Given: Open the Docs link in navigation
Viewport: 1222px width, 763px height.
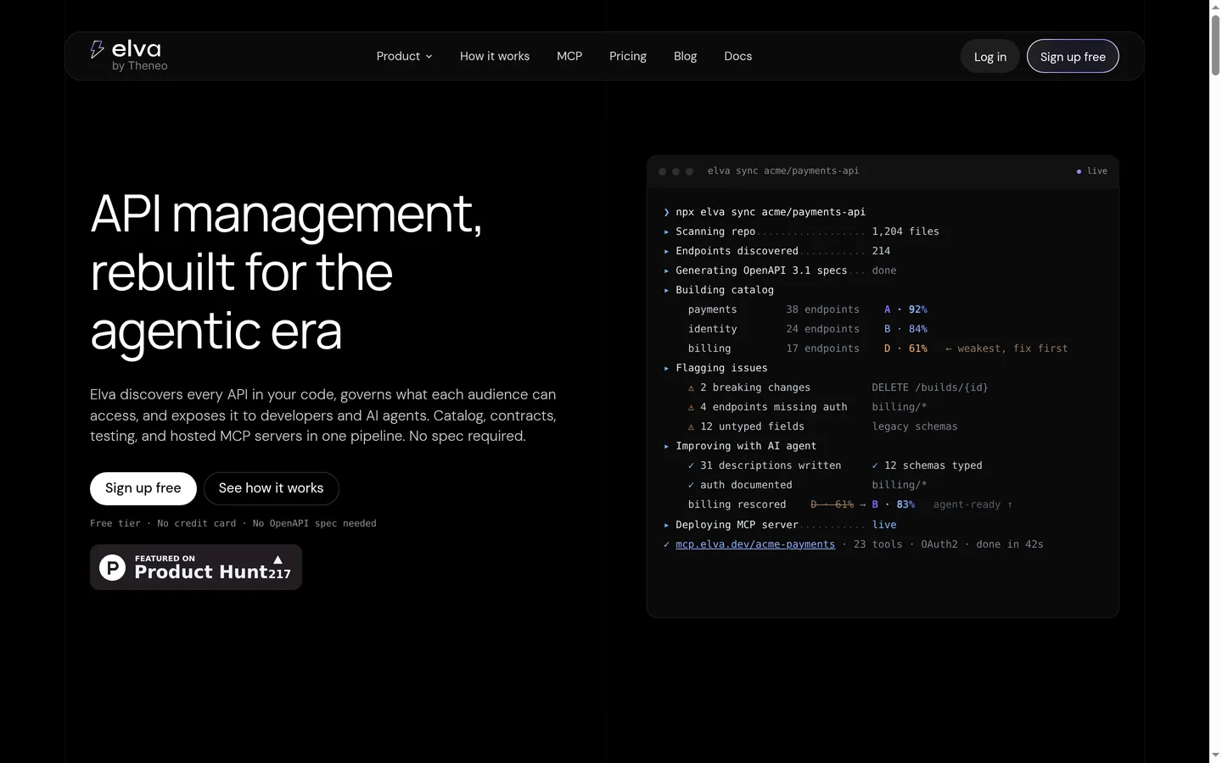Looking at the screenshot, I should (x=738, y=56).
